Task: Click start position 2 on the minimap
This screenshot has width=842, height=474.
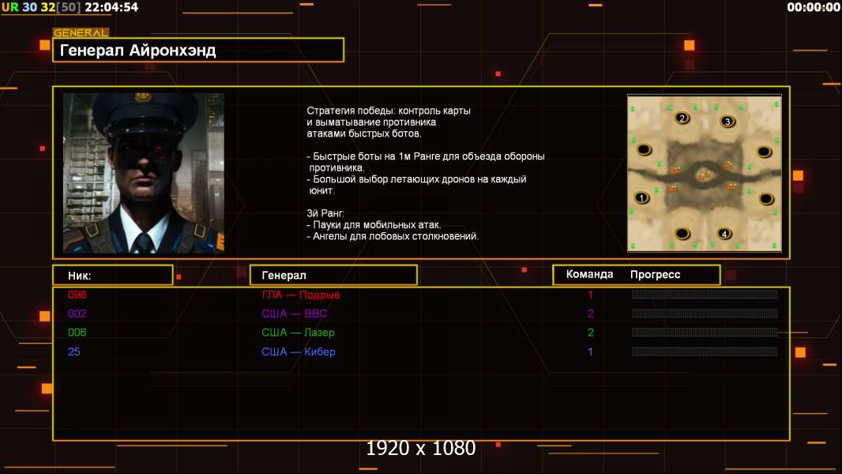Action: point(682,118)
